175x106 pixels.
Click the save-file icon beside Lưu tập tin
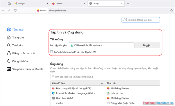pos(108,93)
